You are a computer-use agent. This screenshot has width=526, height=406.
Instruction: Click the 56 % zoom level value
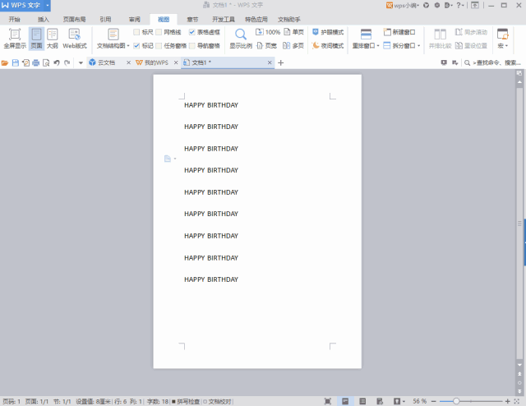click(x=419, y=401)
